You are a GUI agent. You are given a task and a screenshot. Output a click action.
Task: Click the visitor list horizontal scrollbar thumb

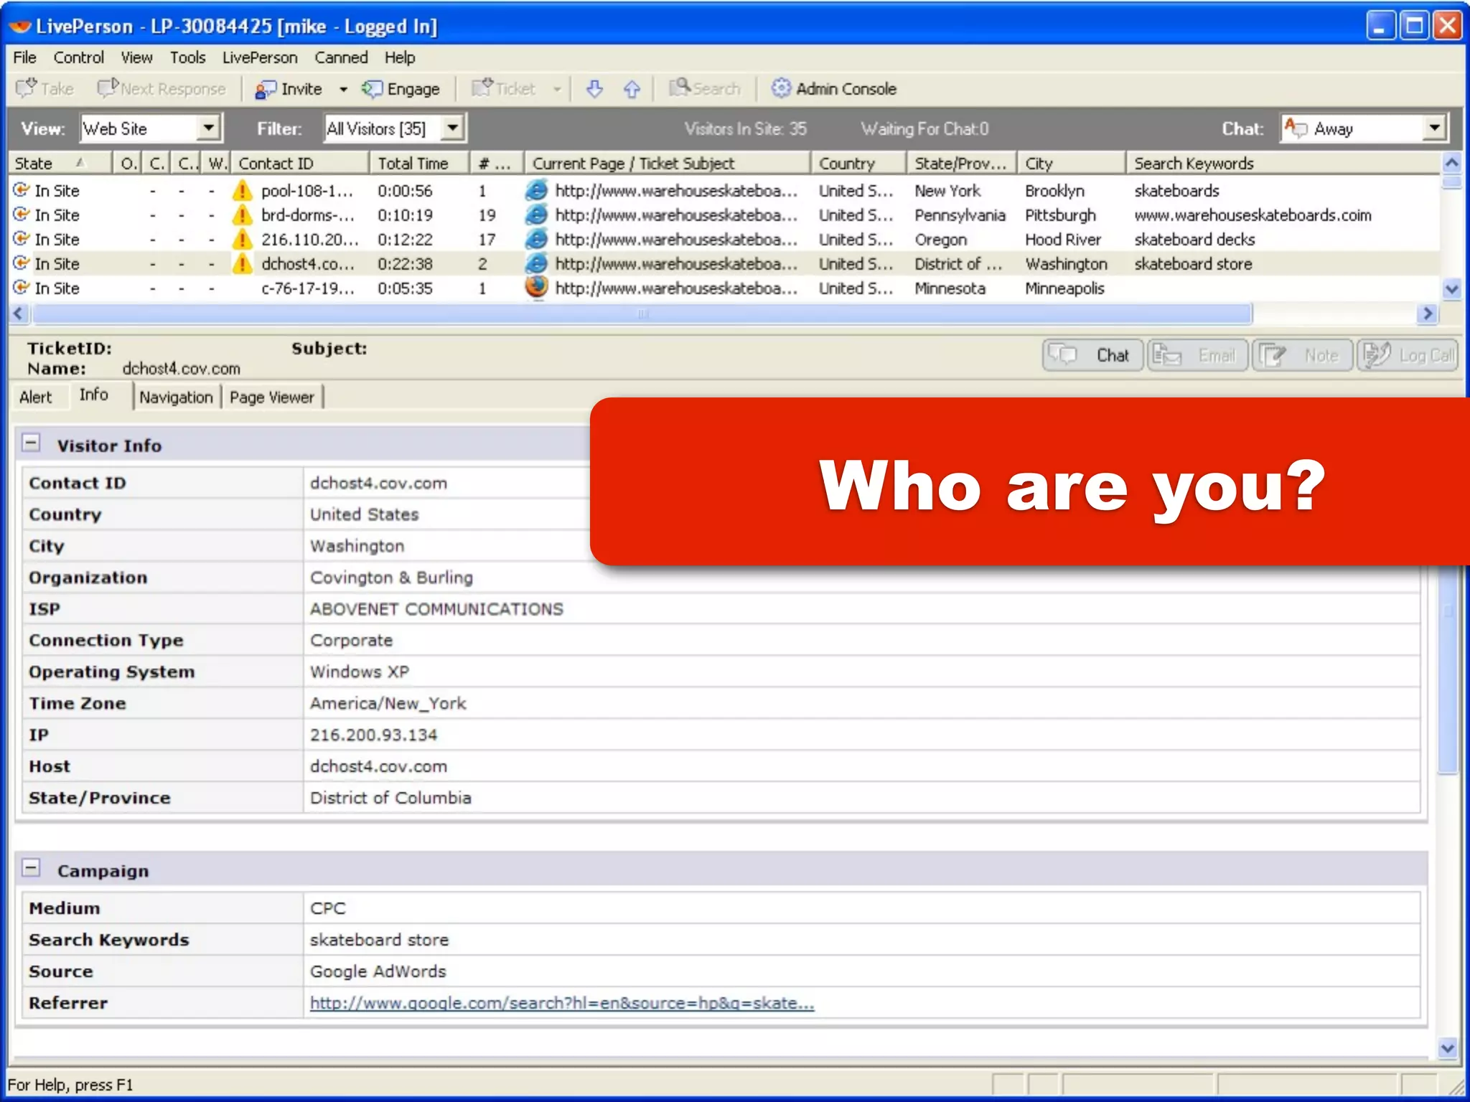(x=642, y=314)
